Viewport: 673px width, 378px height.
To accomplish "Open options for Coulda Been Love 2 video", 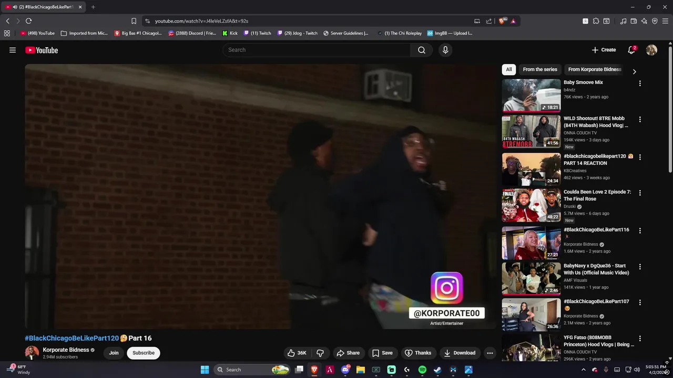I will [x=640, y=193].
